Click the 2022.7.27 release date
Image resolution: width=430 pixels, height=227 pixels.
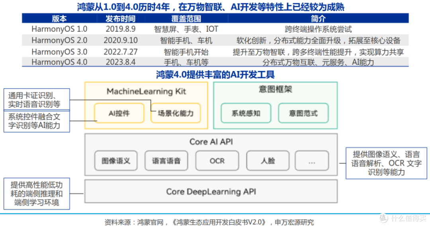tap(121, 52)
